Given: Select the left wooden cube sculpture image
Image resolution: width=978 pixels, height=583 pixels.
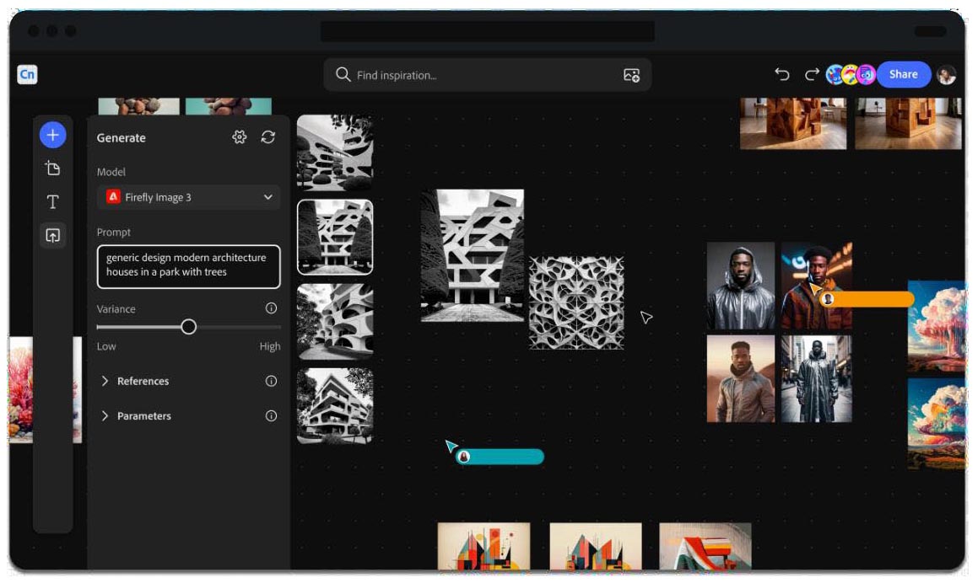Looking at the screenshot, I should coord(792,123).
